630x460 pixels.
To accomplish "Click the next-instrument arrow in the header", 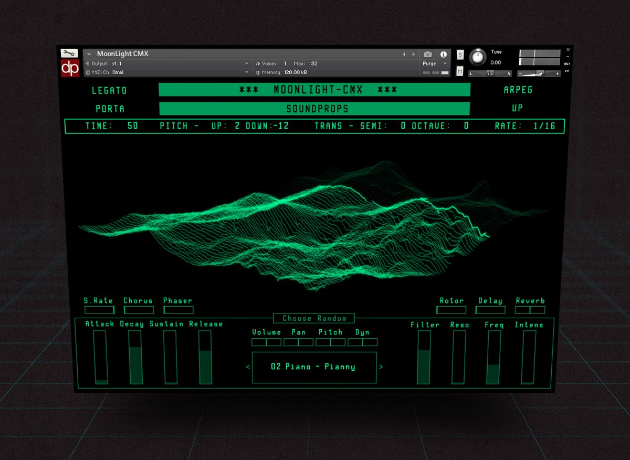I will pyautogui.click(x=413, y=54).
